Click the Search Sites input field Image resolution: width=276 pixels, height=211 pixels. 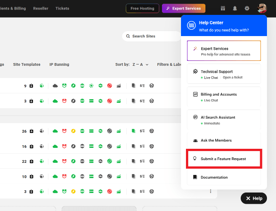click(x=152, y=36)
